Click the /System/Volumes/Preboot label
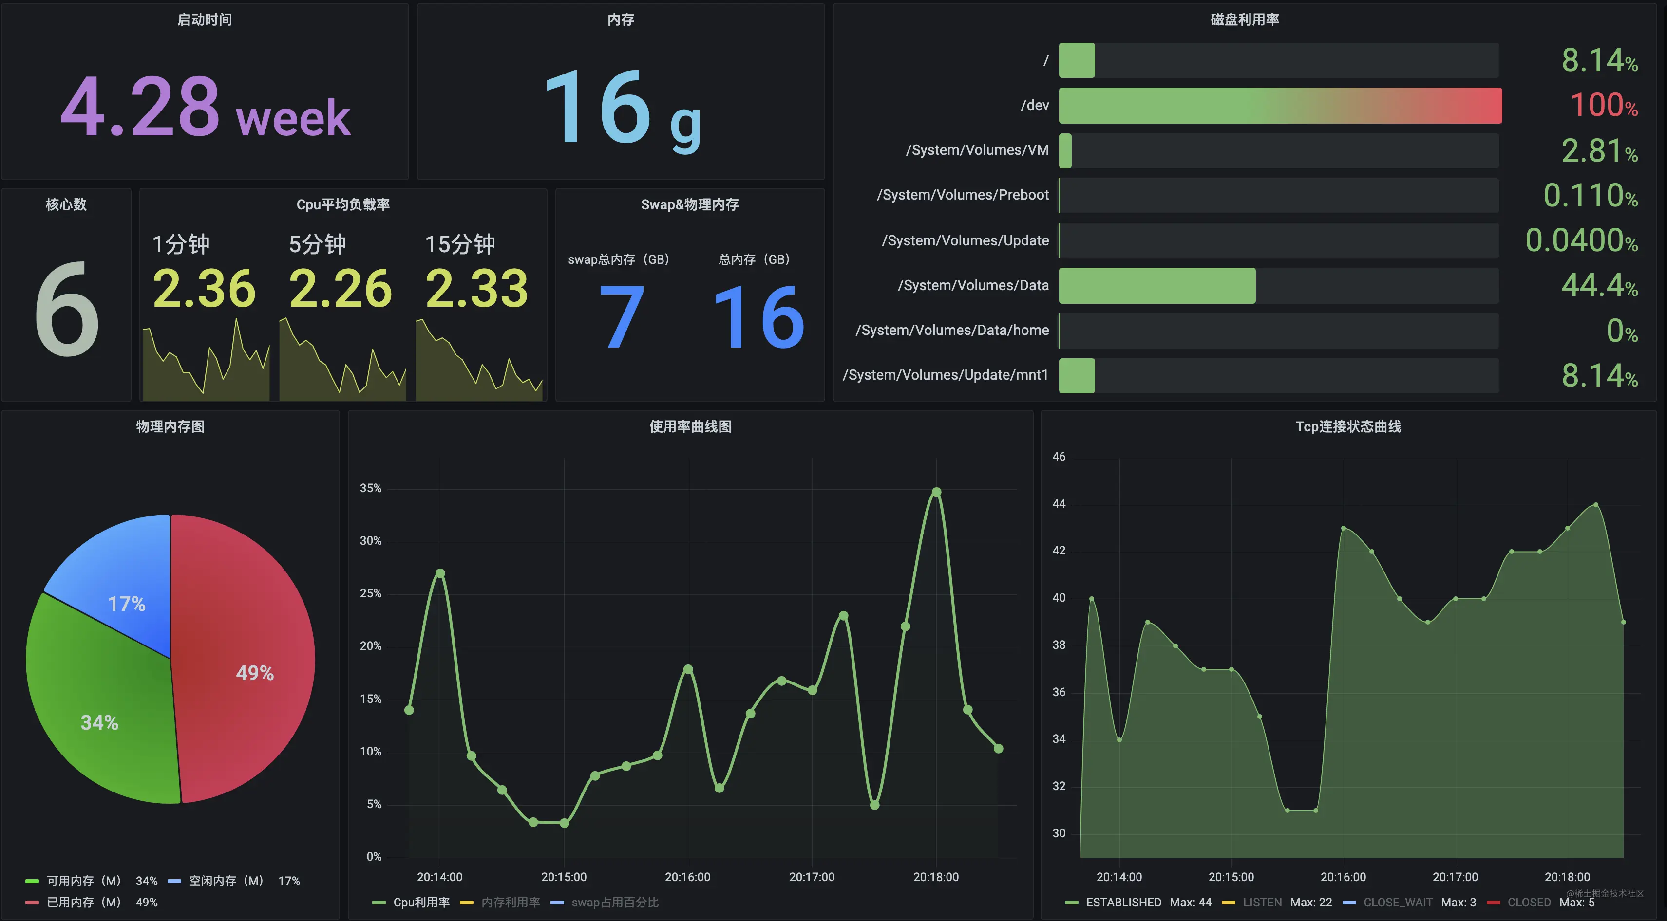This screenshot has height=921, width=1667. (x=962, y=195)
